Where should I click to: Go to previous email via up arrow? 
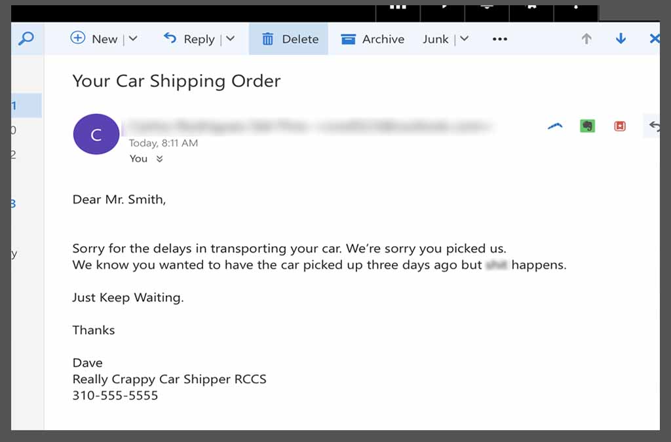[x=586, y=39]
